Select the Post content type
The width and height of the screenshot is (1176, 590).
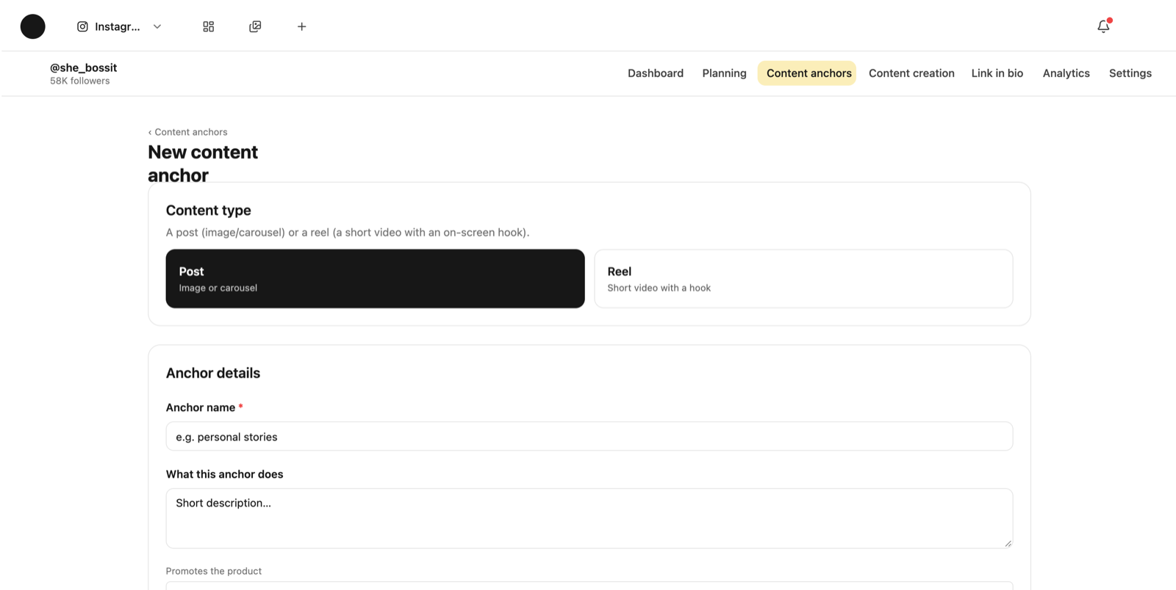click(x=375, y=279)
